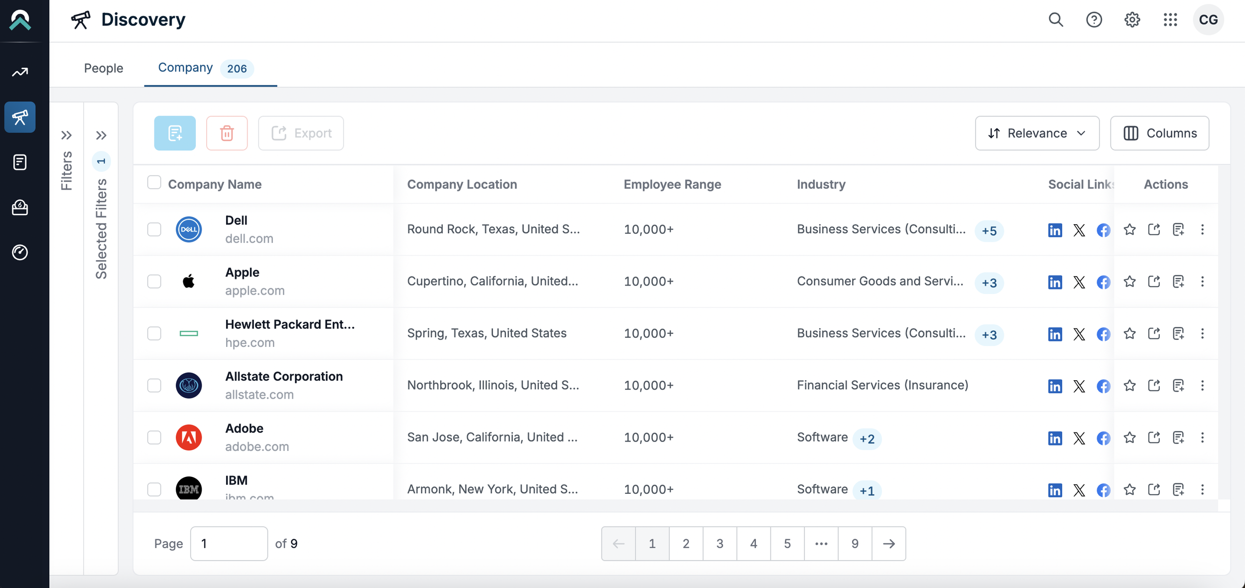This screenshot has width=1245, height=588.
Task: Switch to the People tab
Action: click(104, 68)
